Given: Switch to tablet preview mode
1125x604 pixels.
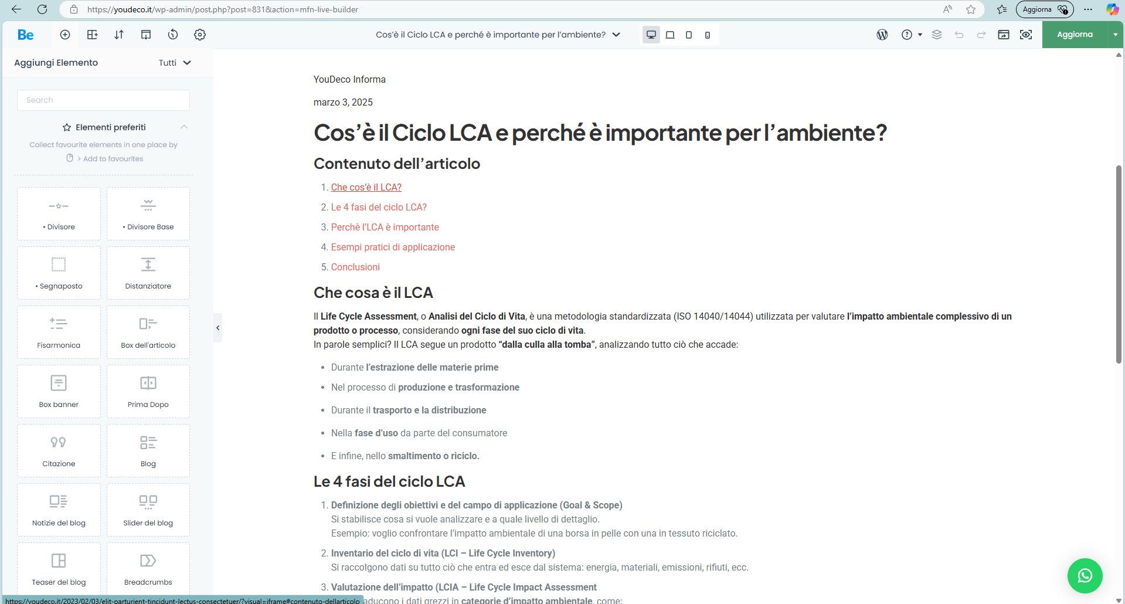Looking at the screenshot, I should point(689,35).
